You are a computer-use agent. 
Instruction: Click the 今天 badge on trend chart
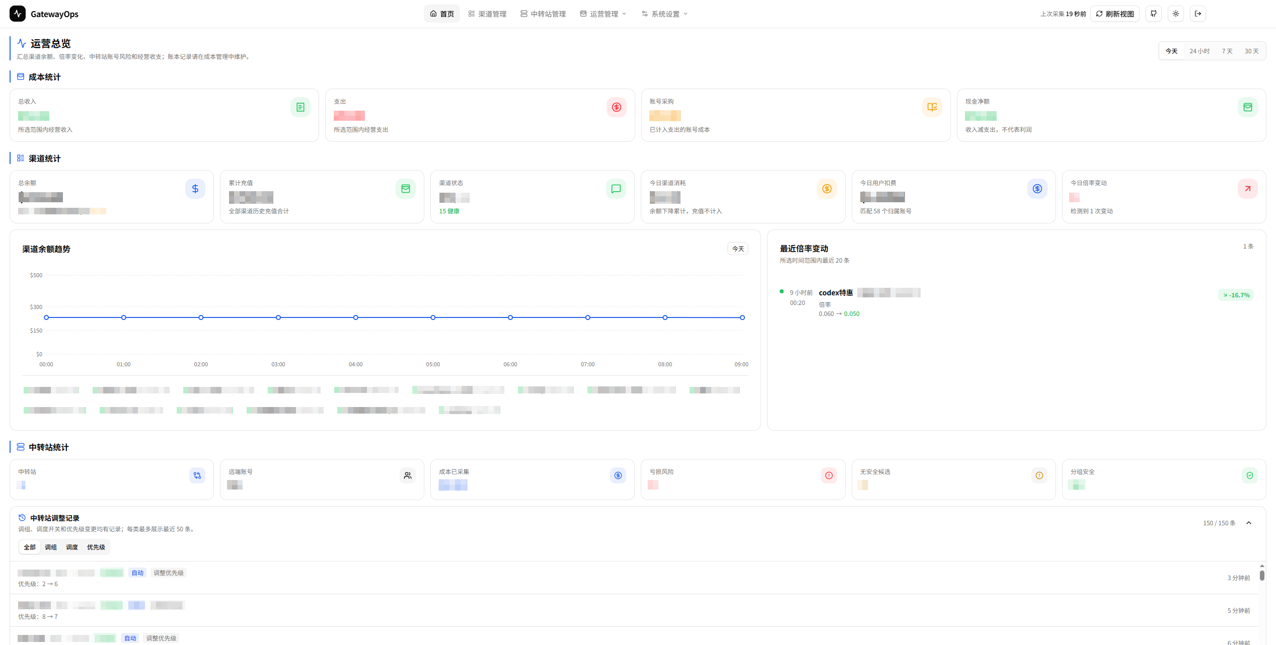tap(738, 249)
